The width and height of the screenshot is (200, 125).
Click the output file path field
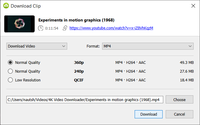pos(85,100)
